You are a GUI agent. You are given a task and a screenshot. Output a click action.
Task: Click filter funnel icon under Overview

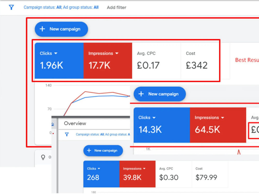[67, 135]
